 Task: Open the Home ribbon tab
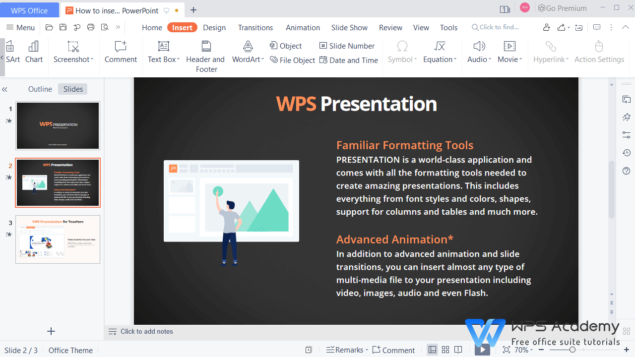(x=152, y=27)
